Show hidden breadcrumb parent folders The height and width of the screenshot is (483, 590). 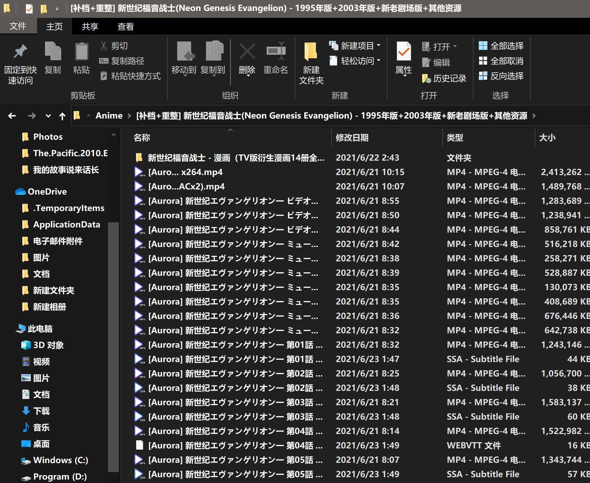click(89, 115)
